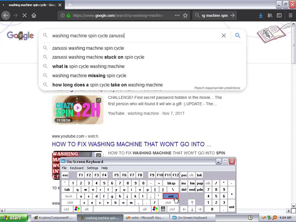Click the system tray clock 4:04 AM
This screenshot has width=296, height=222.
[x=285, y=218]
